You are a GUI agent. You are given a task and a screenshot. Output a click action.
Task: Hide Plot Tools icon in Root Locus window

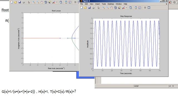[x=75, y=2]
